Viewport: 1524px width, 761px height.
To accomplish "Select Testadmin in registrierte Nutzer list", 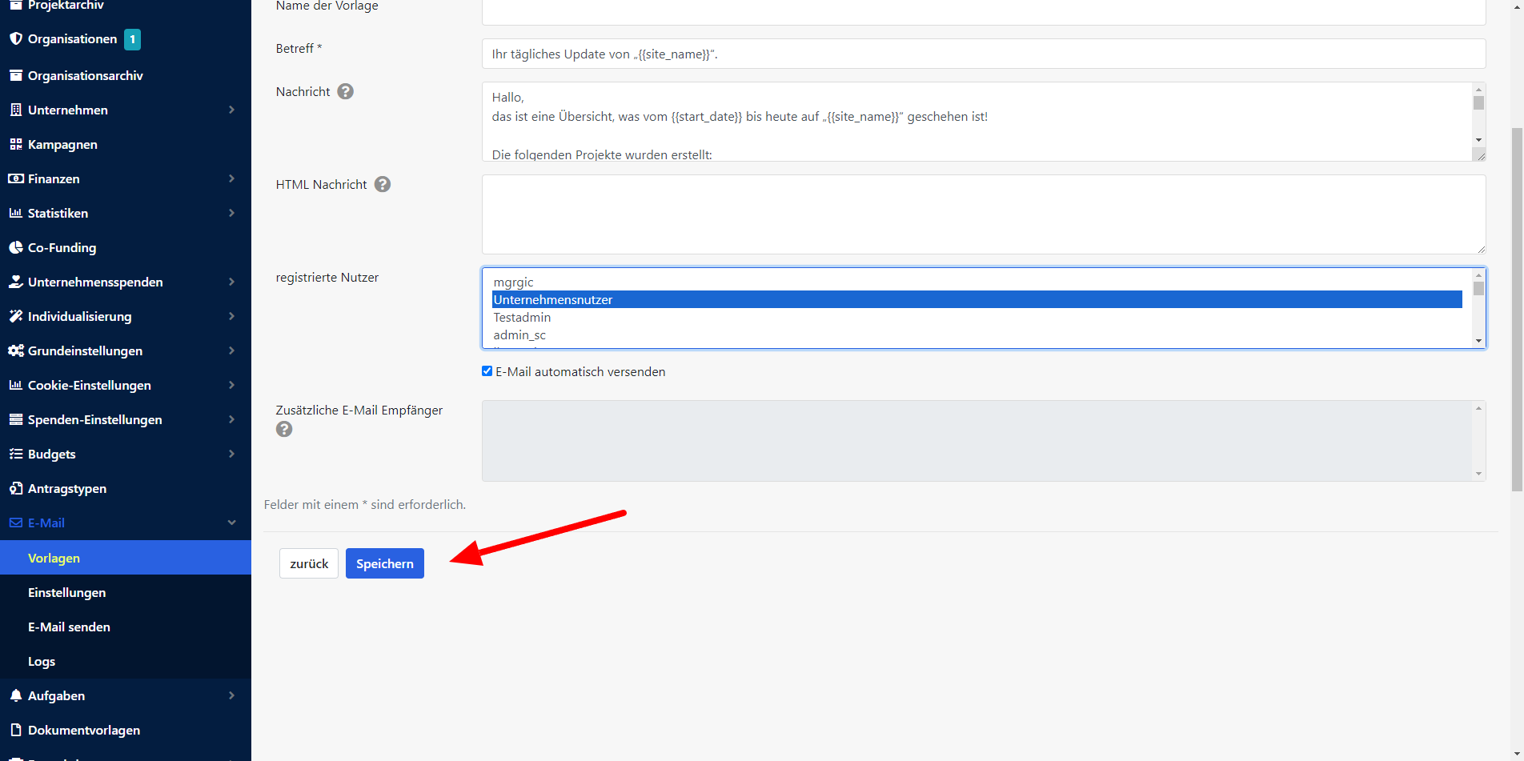I will click(522, 318).
